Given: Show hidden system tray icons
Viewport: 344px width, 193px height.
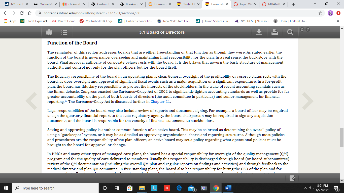Looking at the screenshot, I should (x=305, y=188).
